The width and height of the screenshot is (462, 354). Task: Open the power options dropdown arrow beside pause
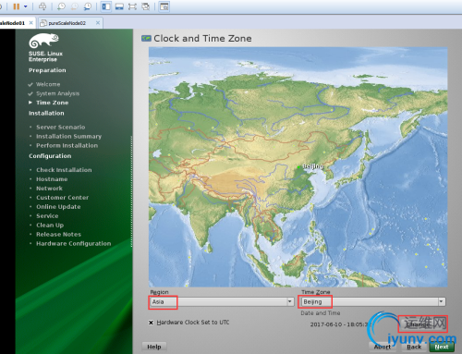(x=25, y=6)
